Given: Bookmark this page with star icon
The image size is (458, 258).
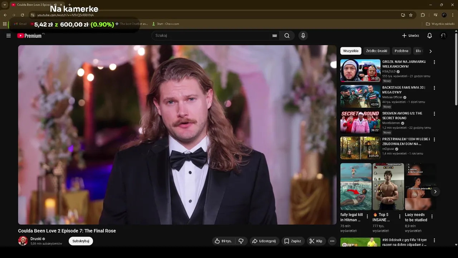Looking at the screenshot, I should point(411,15).
